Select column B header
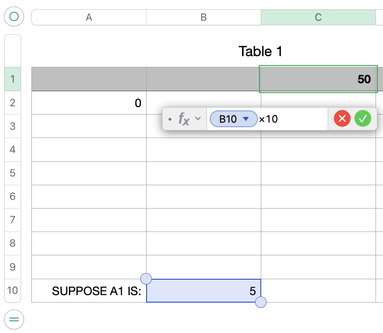 204,17
